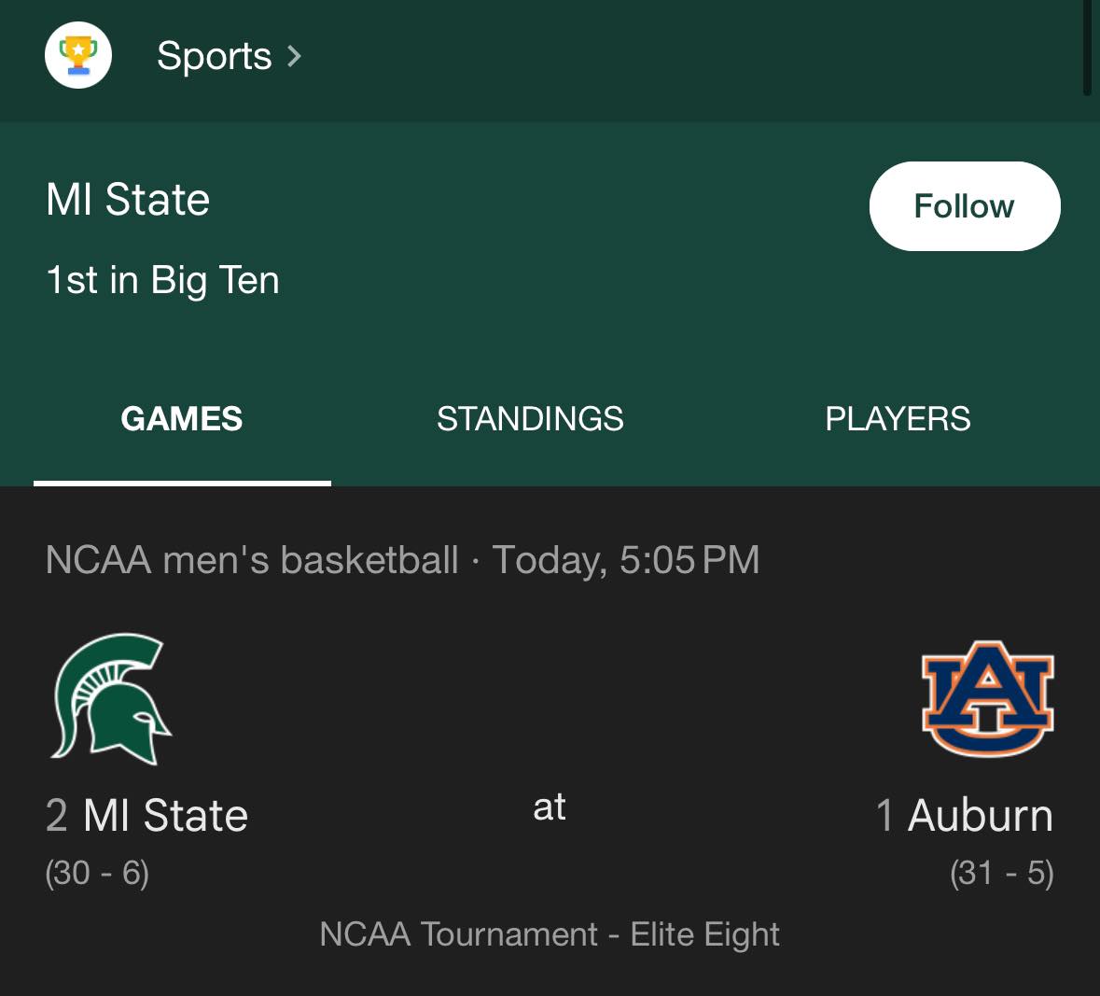Screen dimensions: 1100x996
Task: Click the MI State header title
Action: pyautogui.click(x=128, y=200)
